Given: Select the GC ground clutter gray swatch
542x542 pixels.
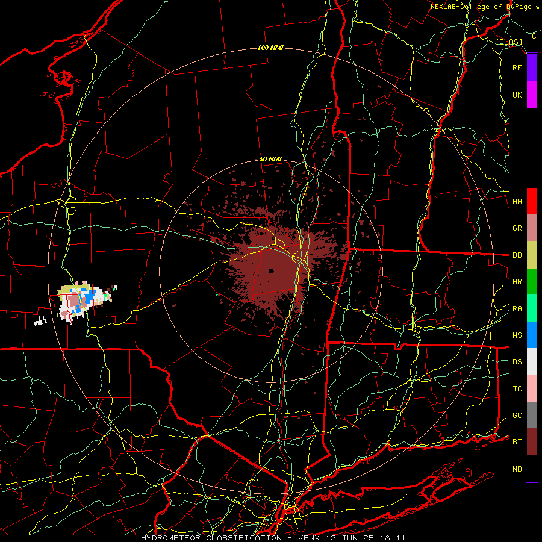Looking at the screenshot, I should click(x=532, y=415).
